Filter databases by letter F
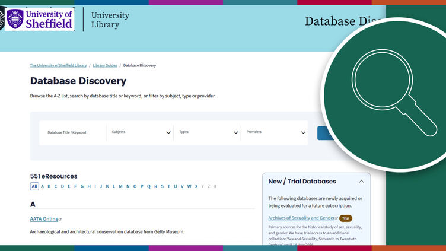 pos(75,186)
